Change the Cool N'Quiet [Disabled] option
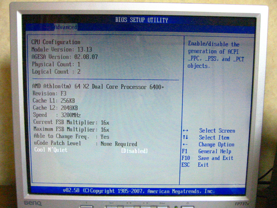The image size is (277, 208). tap(134, 151)
